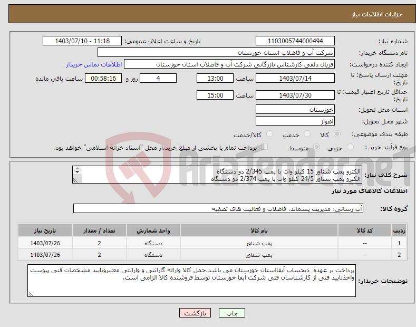Click the resize handle of description box
The image size is (416, 327).
coord(75,180)
